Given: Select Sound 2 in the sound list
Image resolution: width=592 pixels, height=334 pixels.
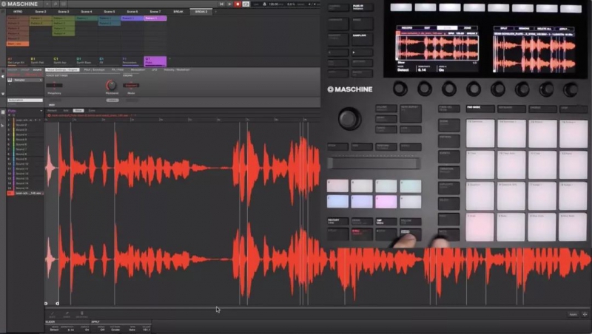Looking at the screenshot, I should coord(25,125).
